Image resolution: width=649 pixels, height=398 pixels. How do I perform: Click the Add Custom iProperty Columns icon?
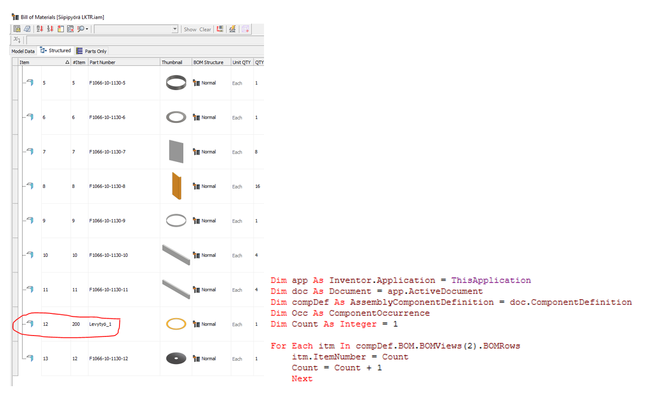(x=70, y=29)
